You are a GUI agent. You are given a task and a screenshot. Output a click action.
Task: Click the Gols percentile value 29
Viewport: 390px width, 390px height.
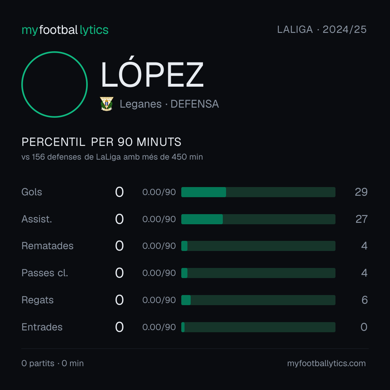coord(361,192)
